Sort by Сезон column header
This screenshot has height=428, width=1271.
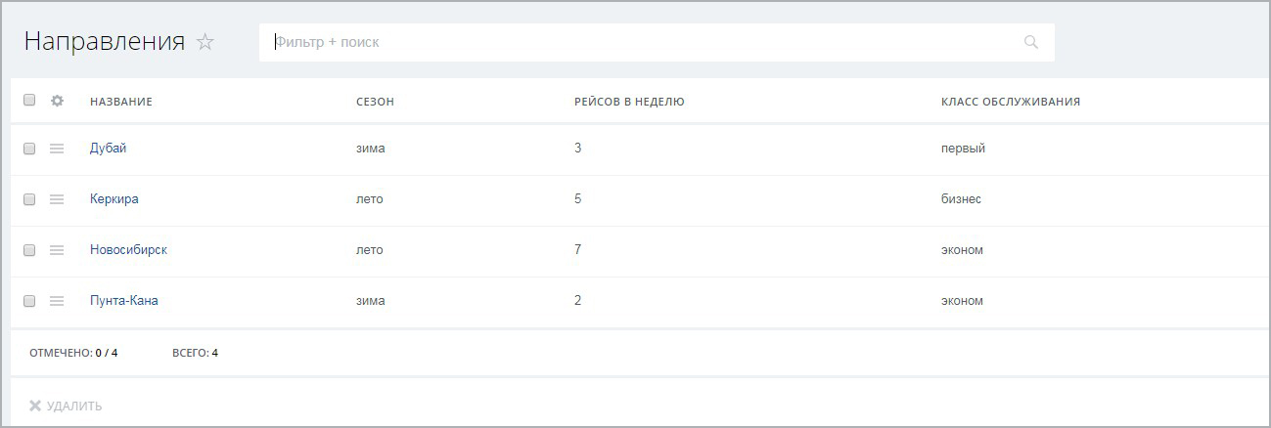(x=375, y=102)
